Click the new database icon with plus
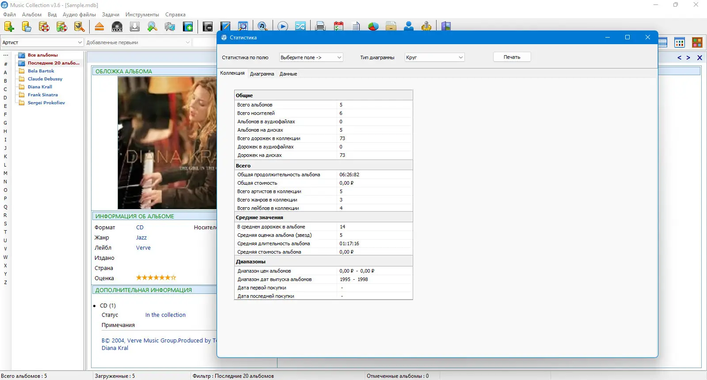Image resolution: width=707 pixels, height=380 pixels. pyautogui.click(x=9, y=27)
